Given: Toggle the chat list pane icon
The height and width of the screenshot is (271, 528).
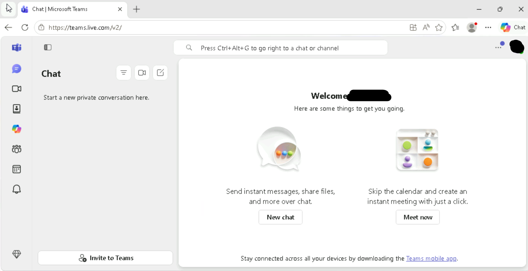Looking at the screenshot, I should click(48, 47).
